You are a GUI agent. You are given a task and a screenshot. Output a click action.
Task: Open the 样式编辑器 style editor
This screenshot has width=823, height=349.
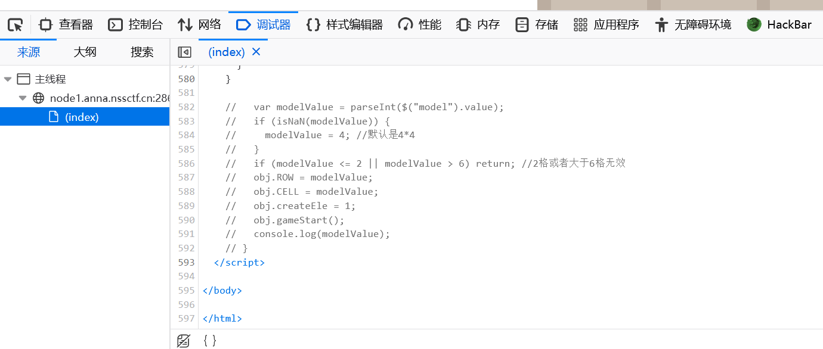(x=344, y=25)
